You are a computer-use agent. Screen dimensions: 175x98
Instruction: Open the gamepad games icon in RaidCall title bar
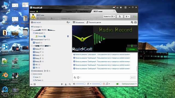(x=114, y=7)
